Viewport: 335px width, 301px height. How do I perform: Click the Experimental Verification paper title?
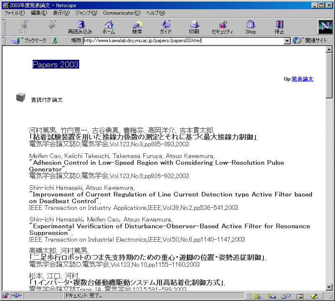click(x=170, y=230)
